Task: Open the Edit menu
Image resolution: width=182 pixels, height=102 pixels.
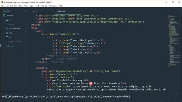Action: [7, 6]
